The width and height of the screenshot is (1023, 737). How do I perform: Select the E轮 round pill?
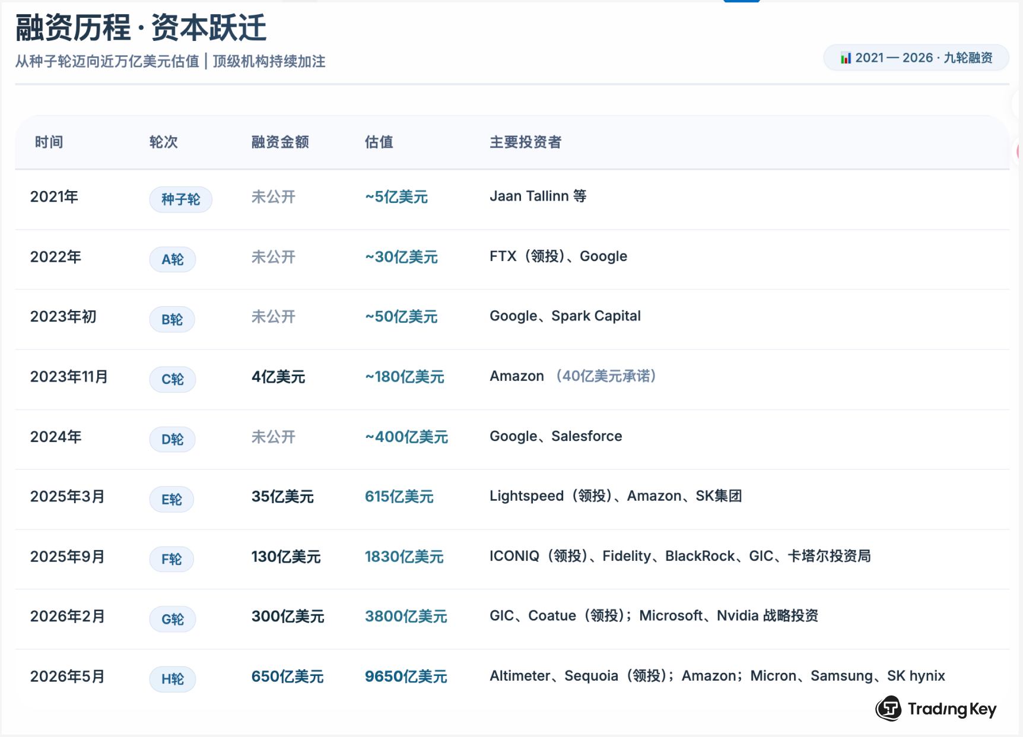[171, 499]
